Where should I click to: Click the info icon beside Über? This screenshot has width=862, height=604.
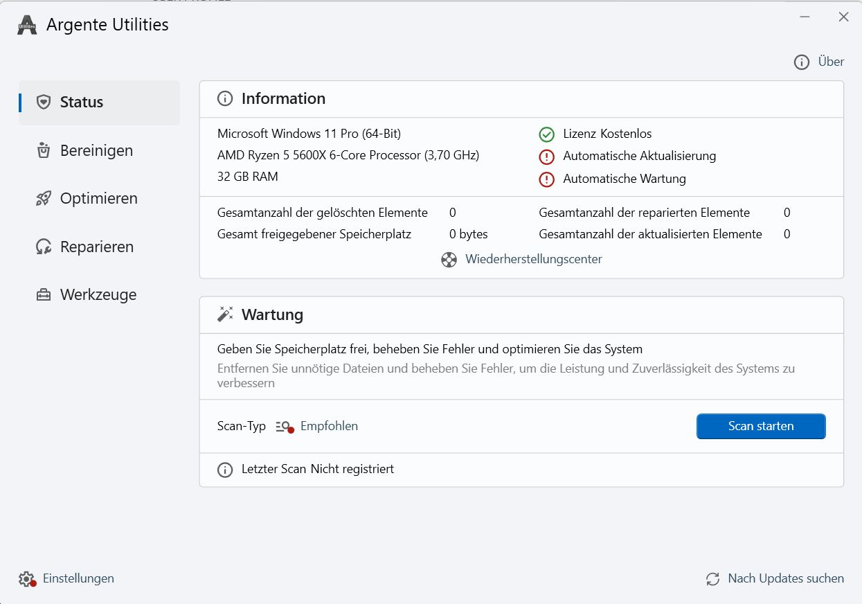click(x=802, y=62)
